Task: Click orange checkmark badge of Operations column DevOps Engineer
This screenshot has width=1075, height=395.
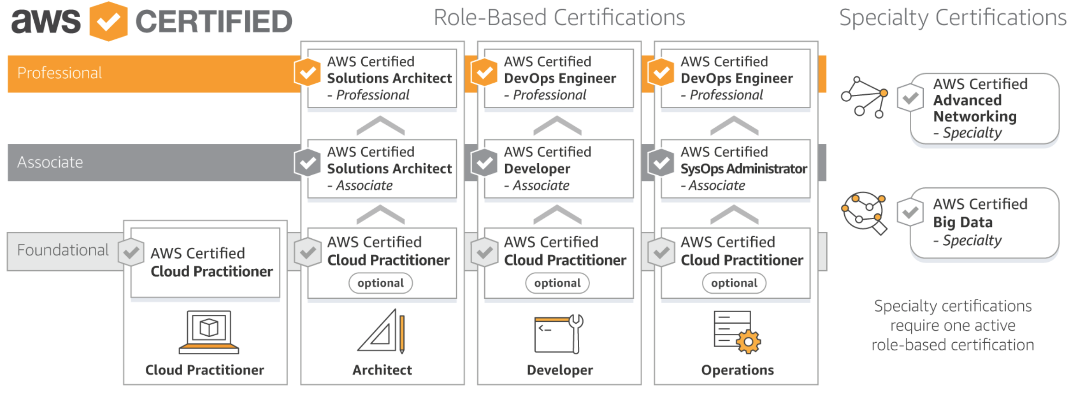Action: coord(661,72)
